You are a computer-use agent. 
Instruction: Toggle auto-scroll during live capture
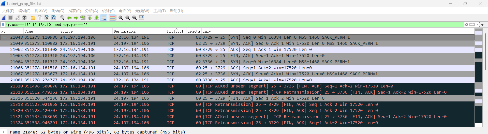[x=104, y=18]
